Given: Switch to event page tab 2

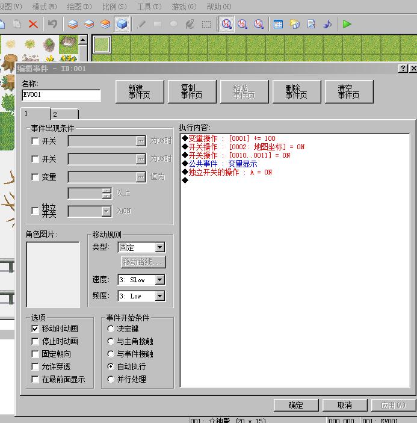Looking at the screenshot, I should pos(65,114).
